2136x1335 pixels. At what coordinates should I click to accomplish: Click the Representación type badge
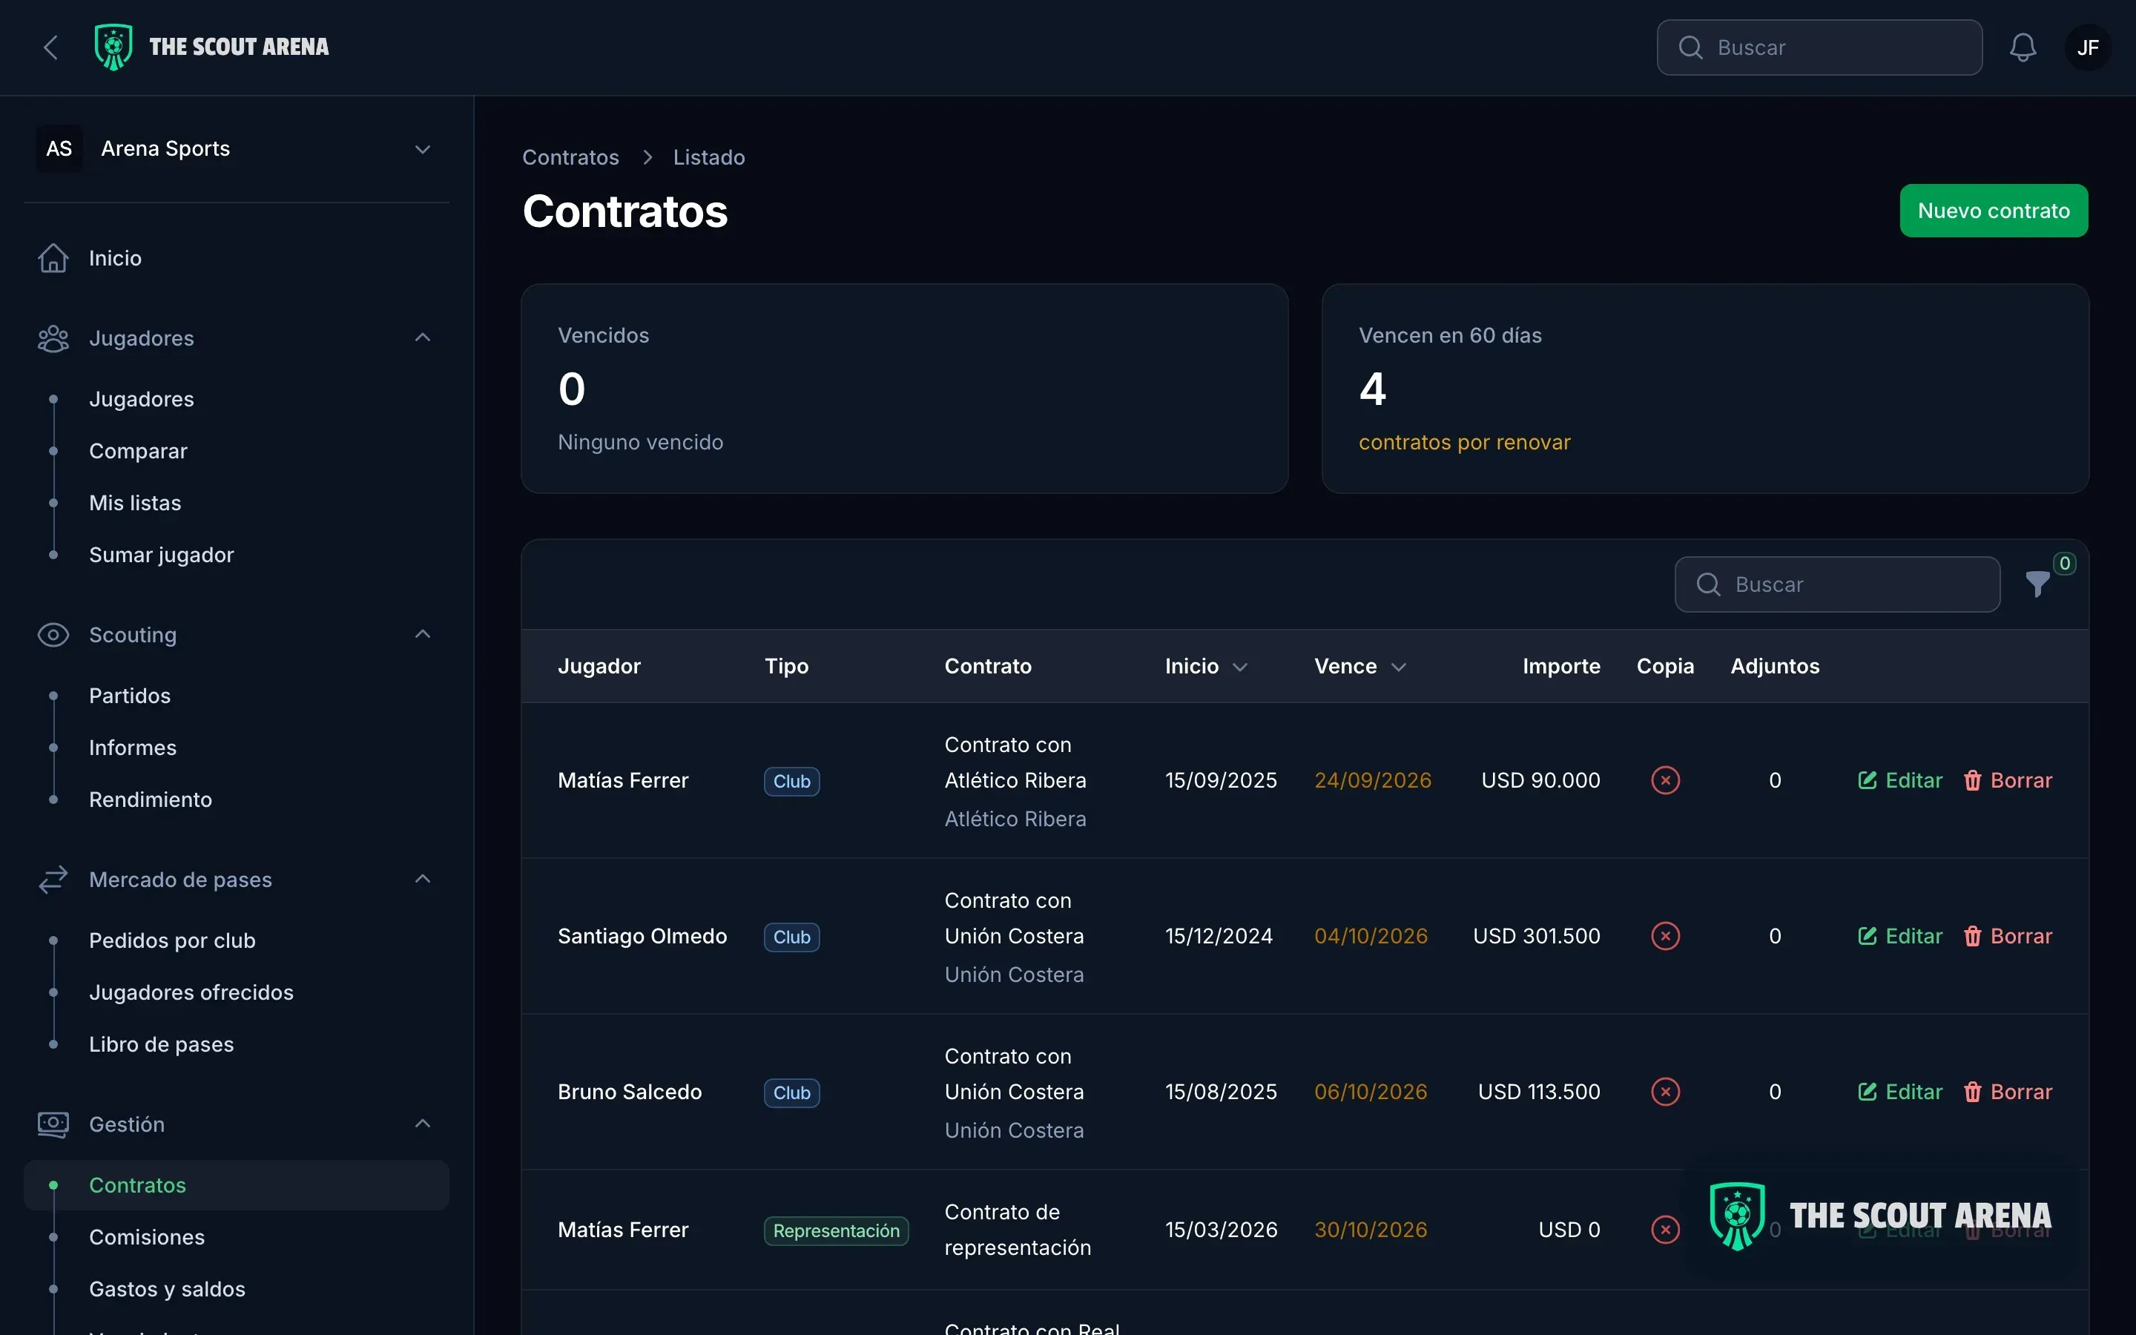point(836,1231)
